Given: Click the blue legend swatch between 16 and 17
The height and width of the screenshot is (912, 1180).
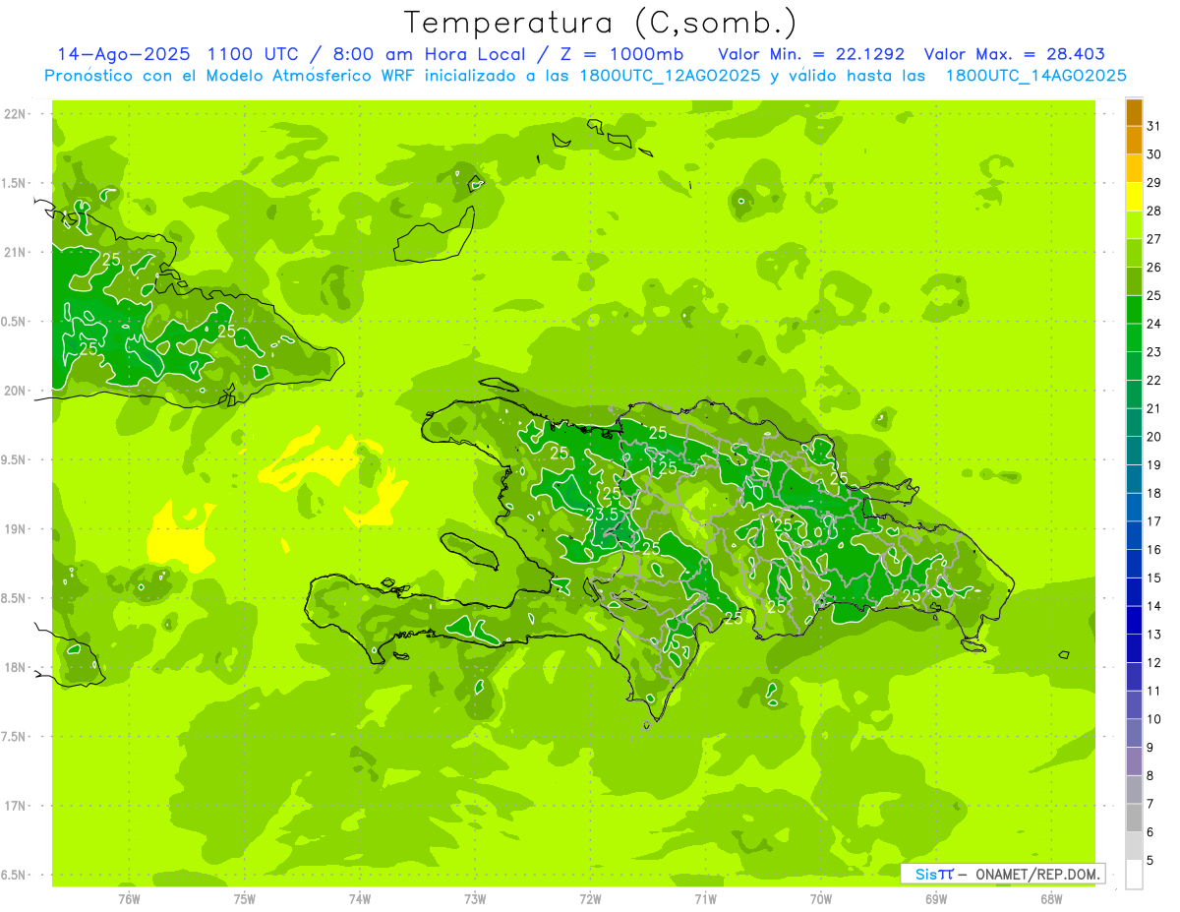Looking at the screenshot, I should 1134,535.
